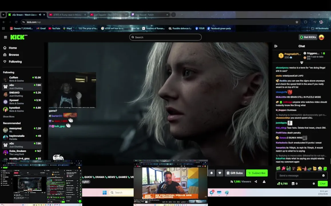This screenshot has height=206, width=331.
Task: Open Xposed's channel in sidebar
Action: (22, 102)
